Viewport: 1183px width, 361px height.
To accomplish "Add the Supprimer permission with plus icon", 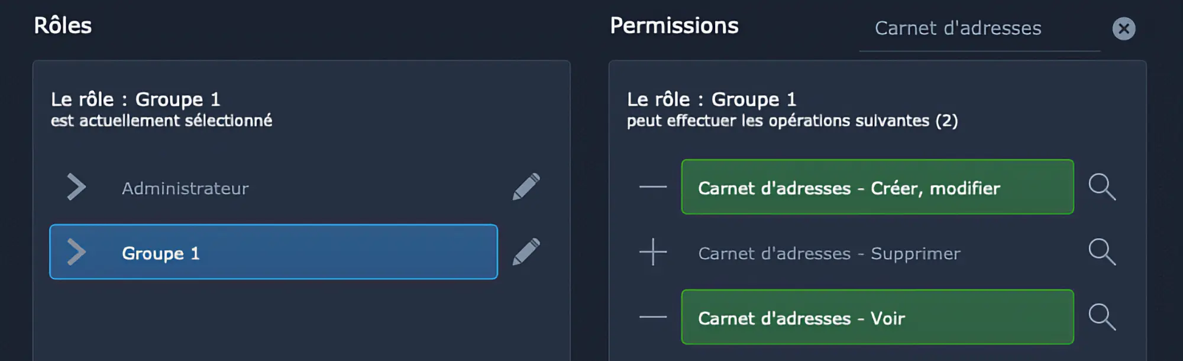I will [653, 252].
